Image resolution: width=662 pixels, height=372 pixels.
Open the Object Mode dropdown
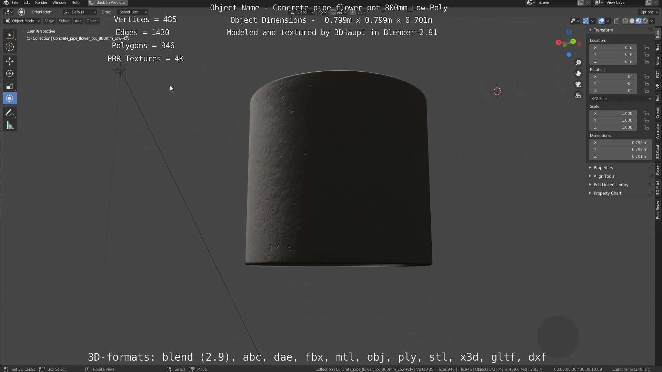pyautogui.click(x=22, y=21)
